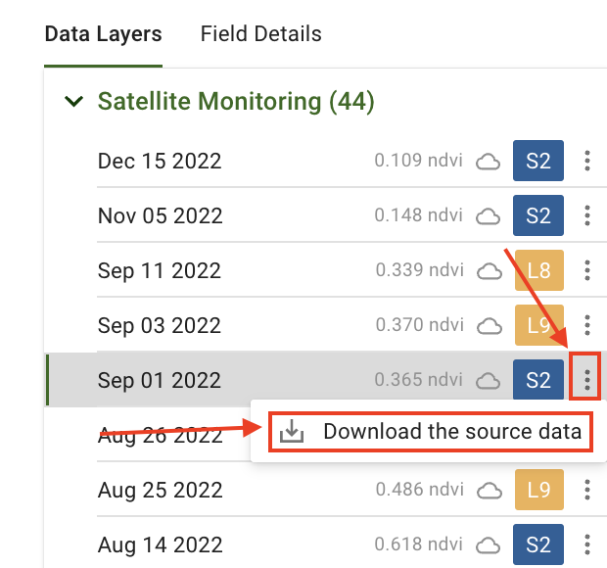Open three-dot menu for Aug 25 2022

586,490
